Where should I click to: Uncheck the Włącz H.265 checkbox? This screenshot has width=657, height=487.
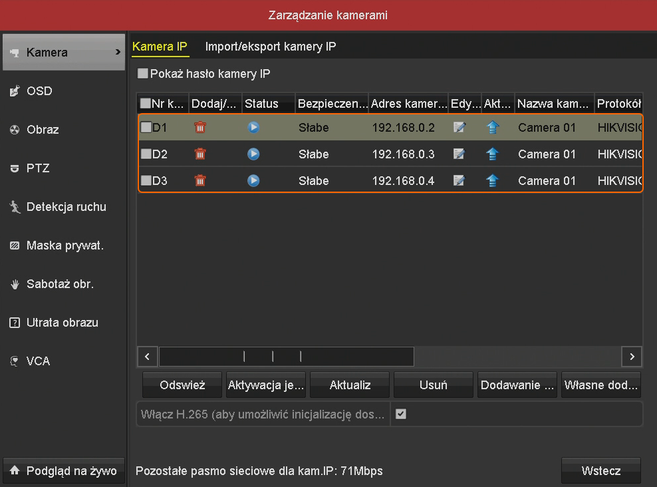coord(400,414)
